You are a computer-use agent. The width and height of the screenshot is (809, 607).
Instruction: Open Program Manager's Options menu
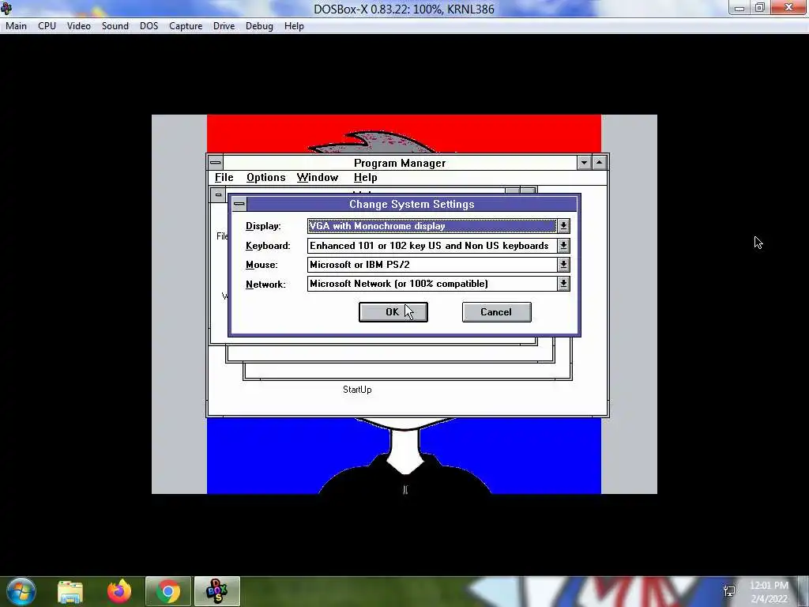coord(265,178)
